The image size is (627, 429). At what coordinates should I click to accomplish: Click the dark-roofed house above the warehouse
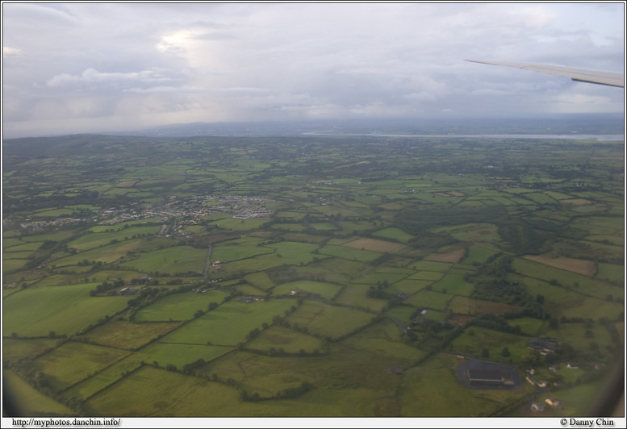[542, 345]
